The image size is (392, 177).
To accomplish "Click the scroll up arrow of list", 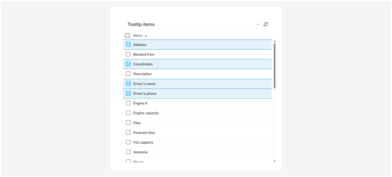I will (x=274, y=41).
